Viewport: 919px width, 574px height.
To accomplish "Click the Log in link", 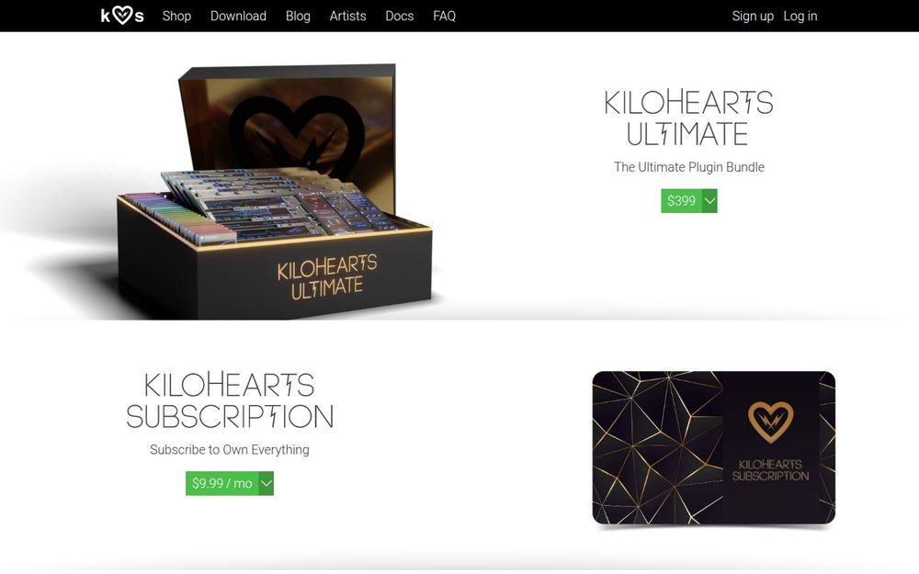I will [800, 16].
